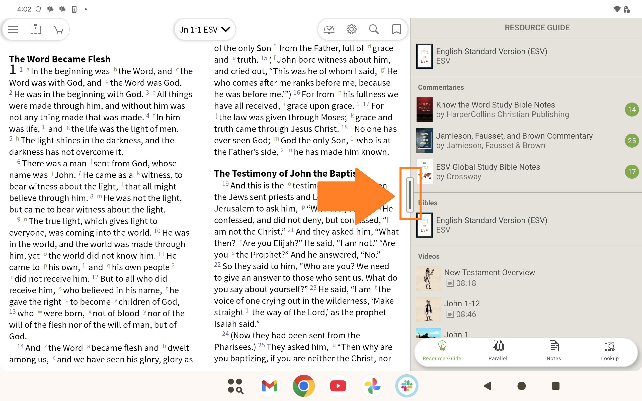Tap the 17 badge for ESV Global Study
This screenshot has height=401, width=642.
pos(631,172)
